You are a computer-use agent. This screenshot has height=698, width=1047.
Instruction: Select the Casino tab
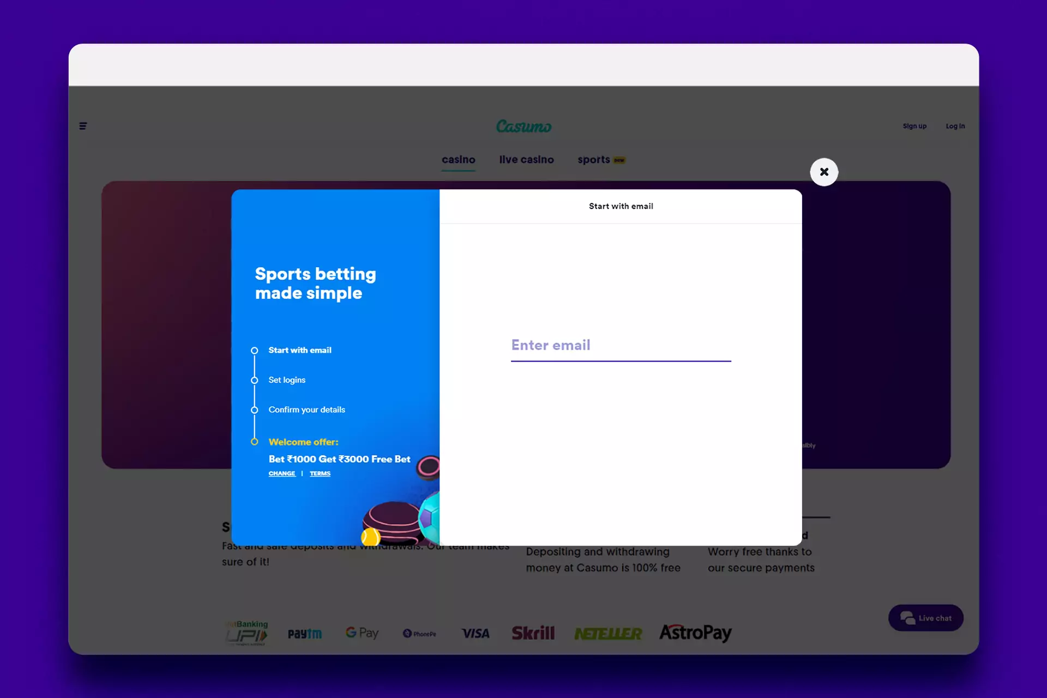click(459, 160)
